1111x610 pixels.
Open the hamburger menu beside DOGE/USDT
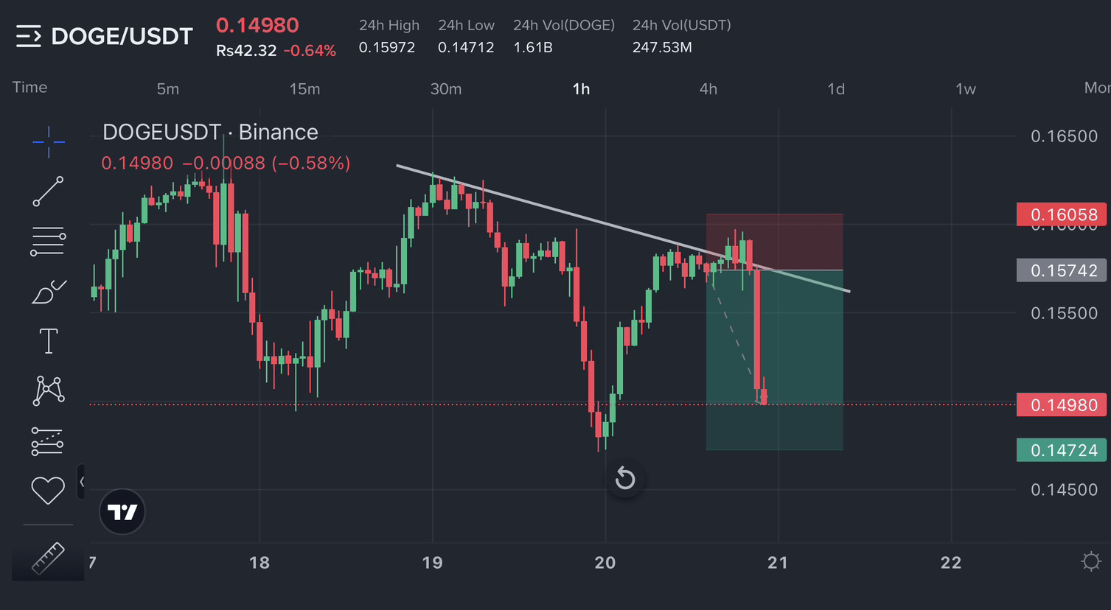28,36
